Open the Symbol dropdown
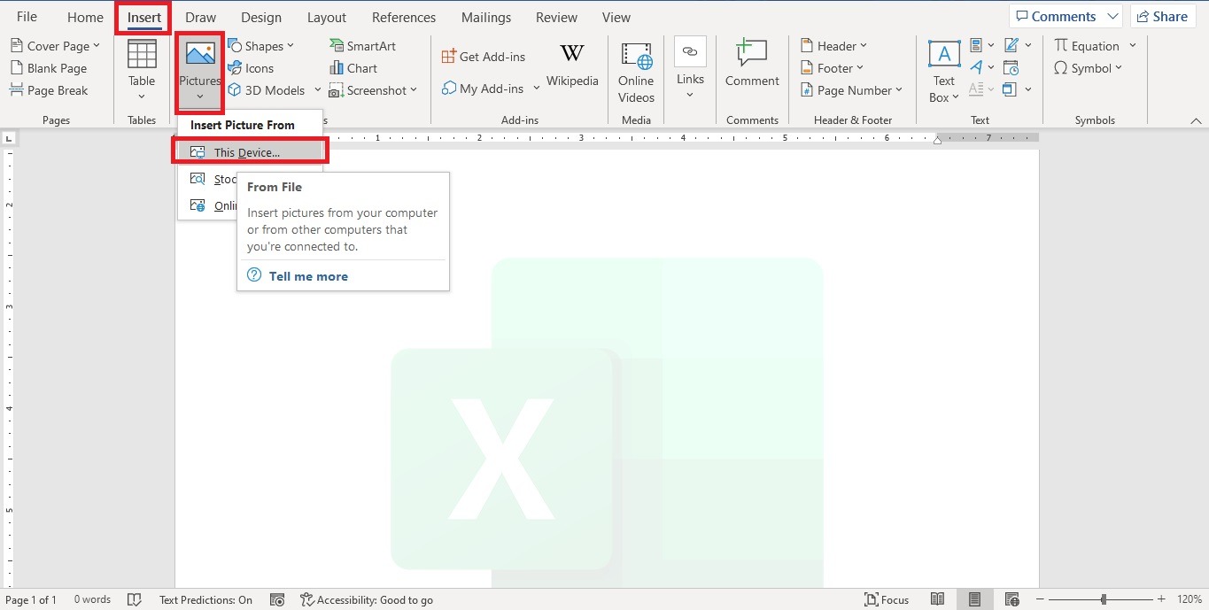Viewport: 1209px width, 610px height. [1088, 68]
